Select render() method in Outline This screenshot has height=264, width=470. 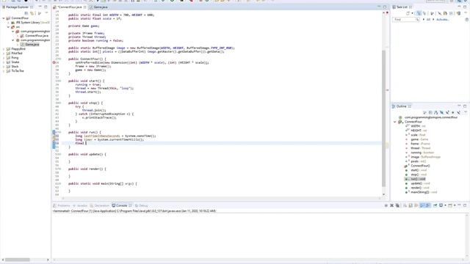coord(420,188)
